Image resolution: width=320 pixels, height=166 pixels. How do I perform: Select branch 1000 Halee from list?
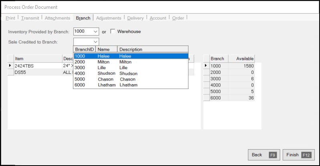[130, 56]
